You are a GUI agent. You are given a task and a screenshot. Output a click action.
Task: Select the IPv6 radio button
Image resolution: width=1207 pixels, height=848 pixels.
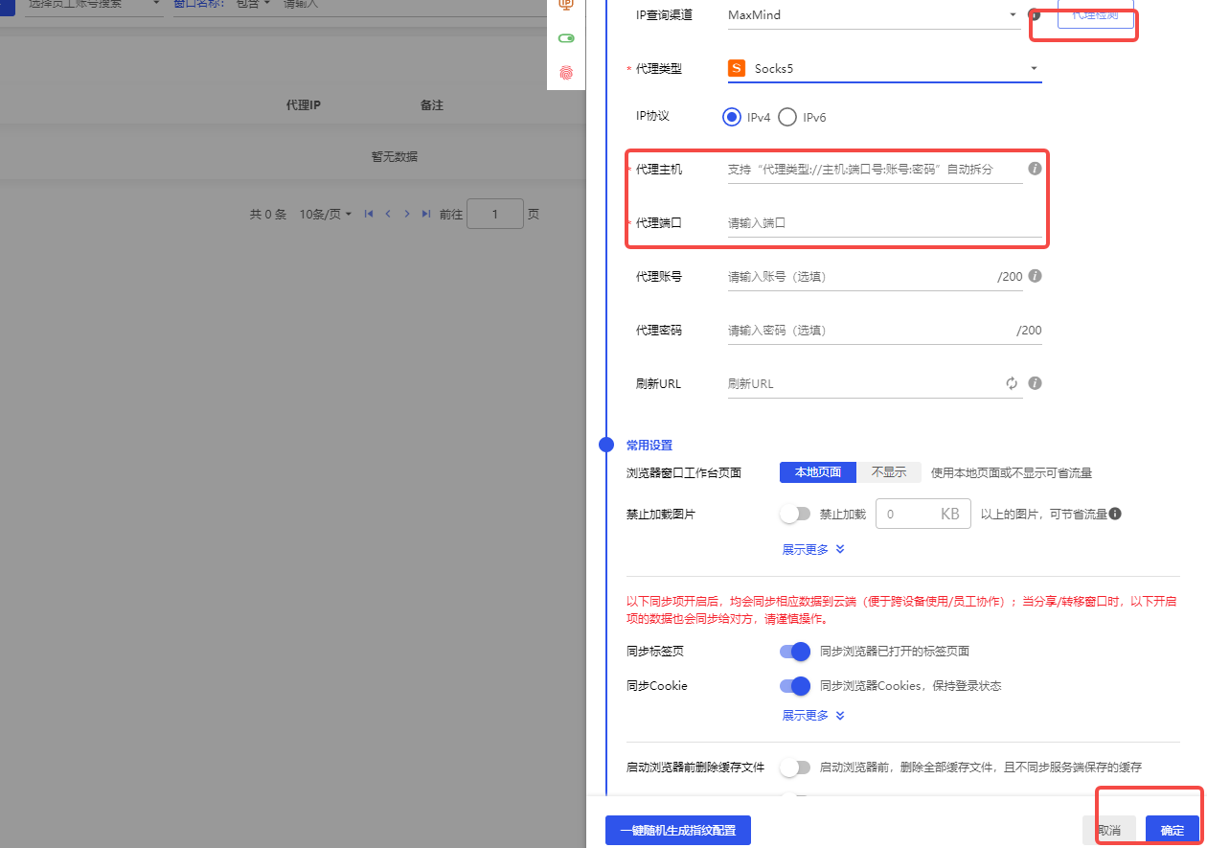point(787,117)
